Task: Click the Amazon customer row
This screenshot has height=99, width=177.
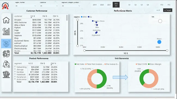Action: [37, 20]
